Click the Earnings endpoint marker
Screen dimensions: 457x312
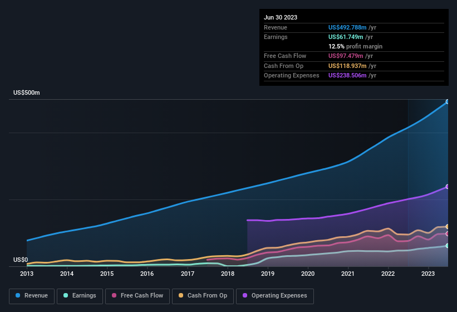tap(448, 246)
